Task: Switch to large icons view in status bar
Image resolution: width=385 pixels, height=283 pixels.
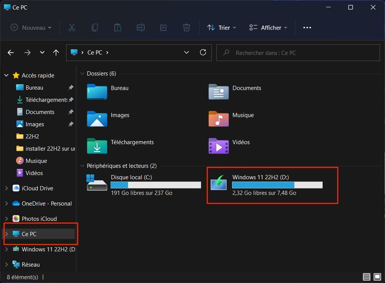Action: click(x=377, y=277)
